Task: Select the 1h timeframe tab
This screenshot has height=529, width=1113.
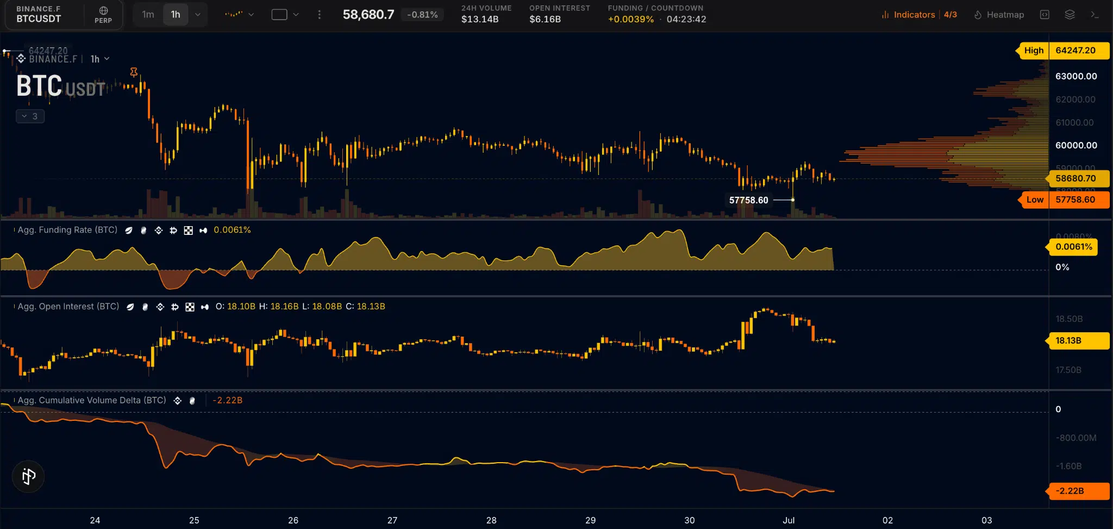Action: coord(176,15)
